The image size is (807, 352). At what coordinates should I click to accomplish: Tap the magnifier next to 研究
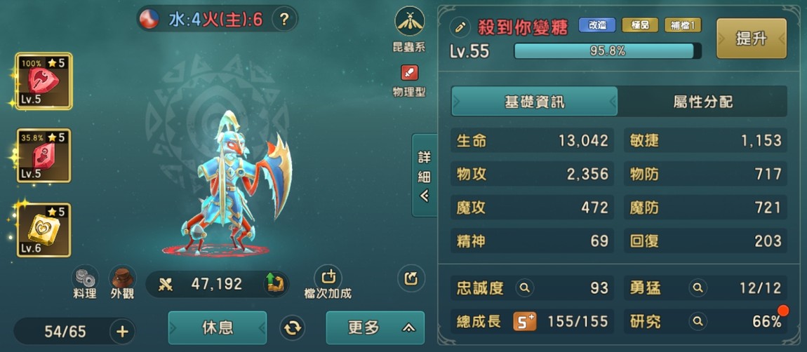698,322
